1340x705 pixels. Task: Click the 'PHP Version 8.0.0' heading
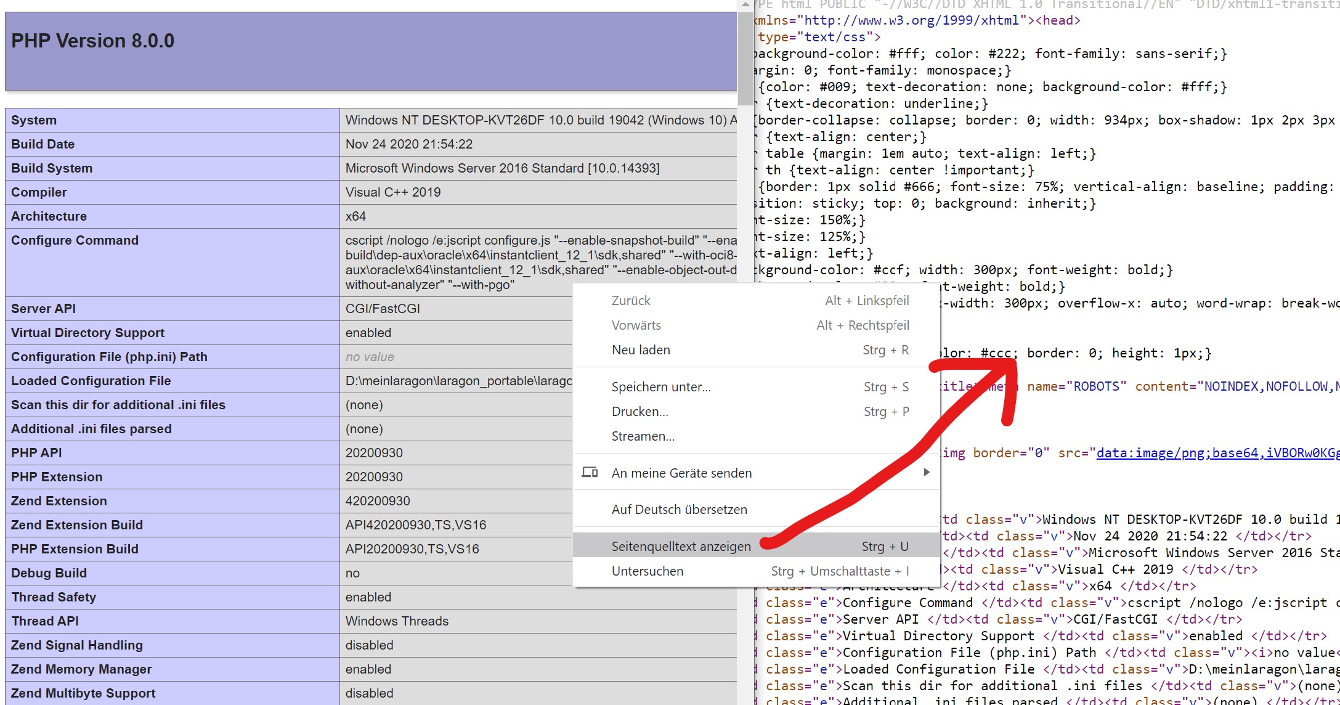click(93, 41)
